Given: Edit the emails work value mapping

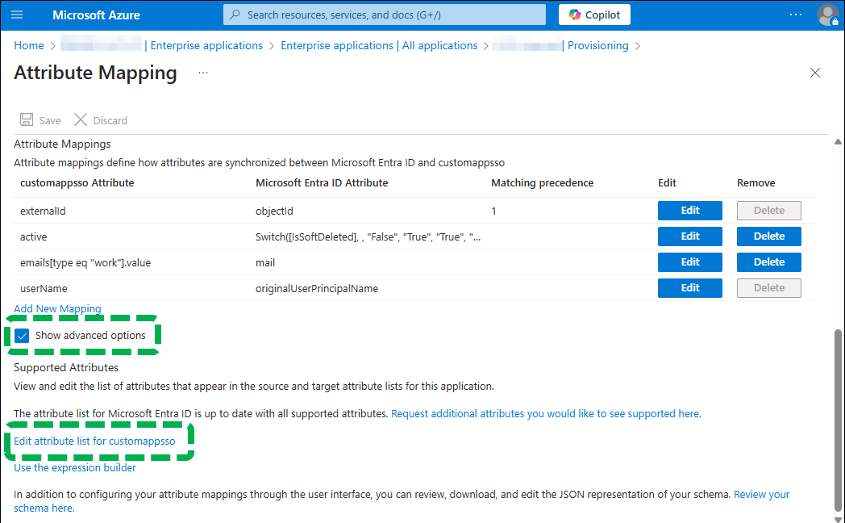Looking at the screenshot, I should (x=689, y=262).
